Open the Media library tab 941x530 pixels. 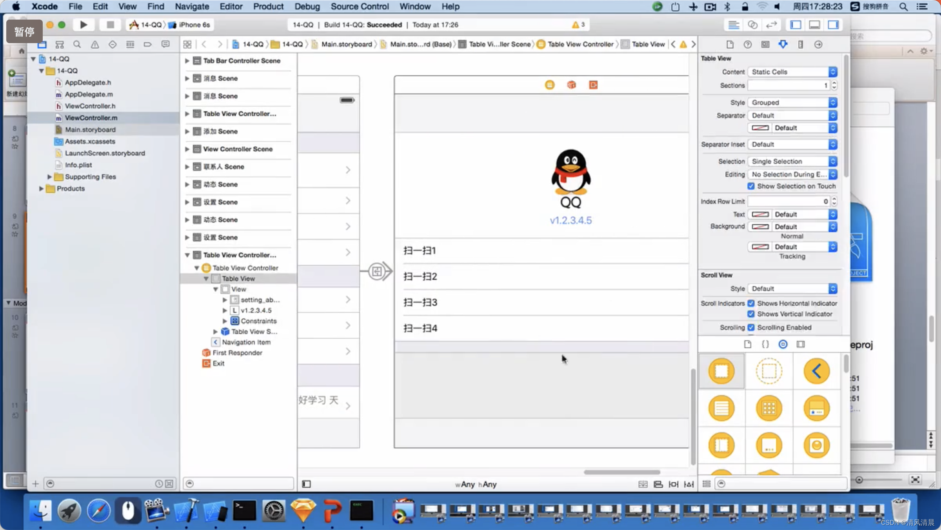(x=801, y=344)
